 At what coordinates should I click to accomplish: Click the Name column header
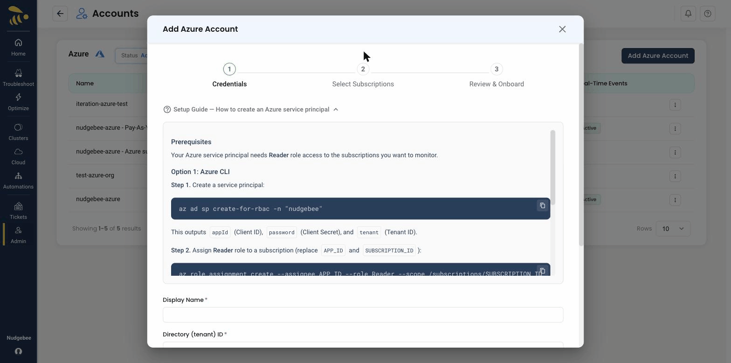tap(85, 83)
